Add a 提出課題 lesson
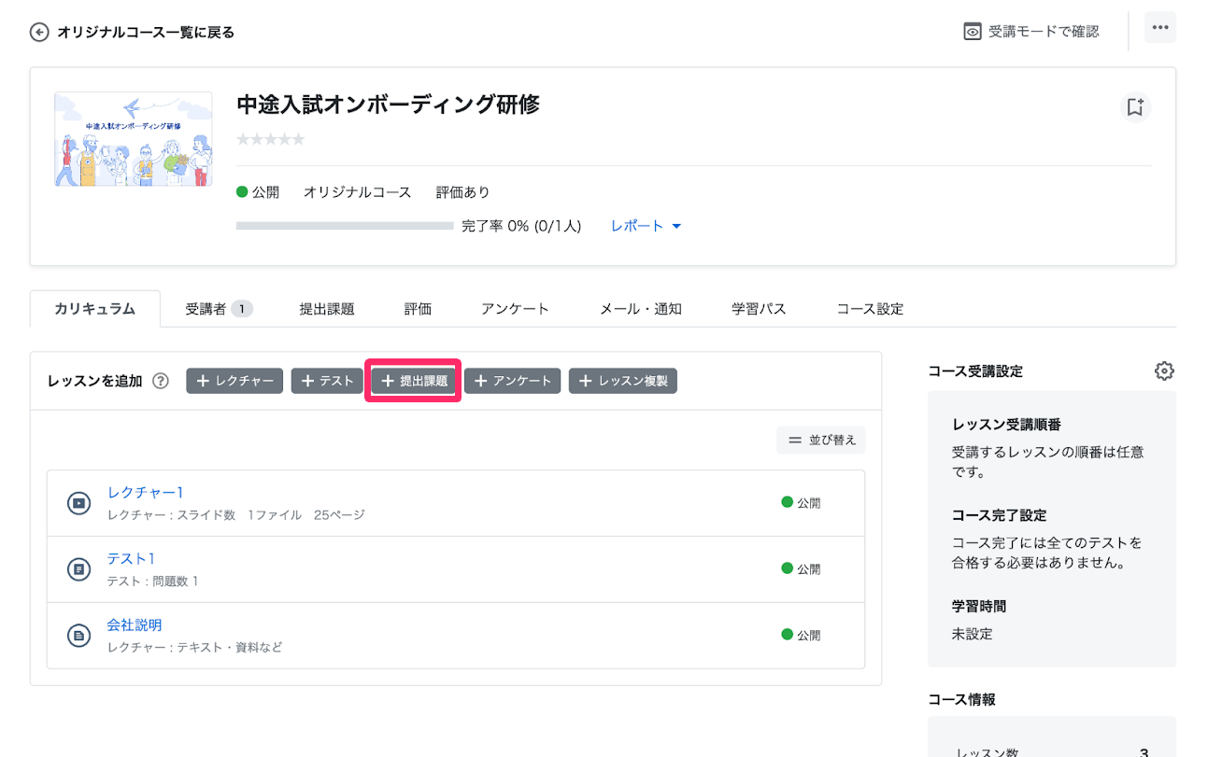 (413, 381)
